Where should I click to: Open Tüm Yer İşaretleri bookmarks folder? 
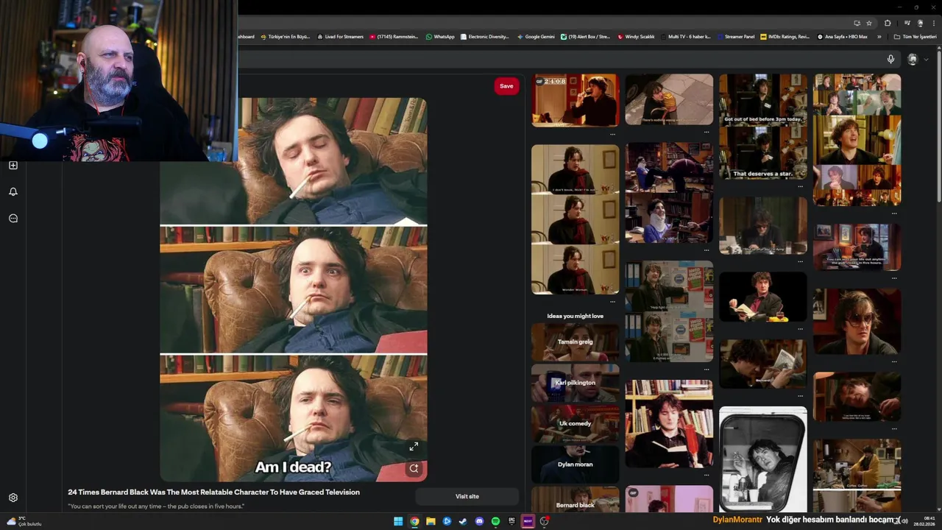(x=915, y=37)
